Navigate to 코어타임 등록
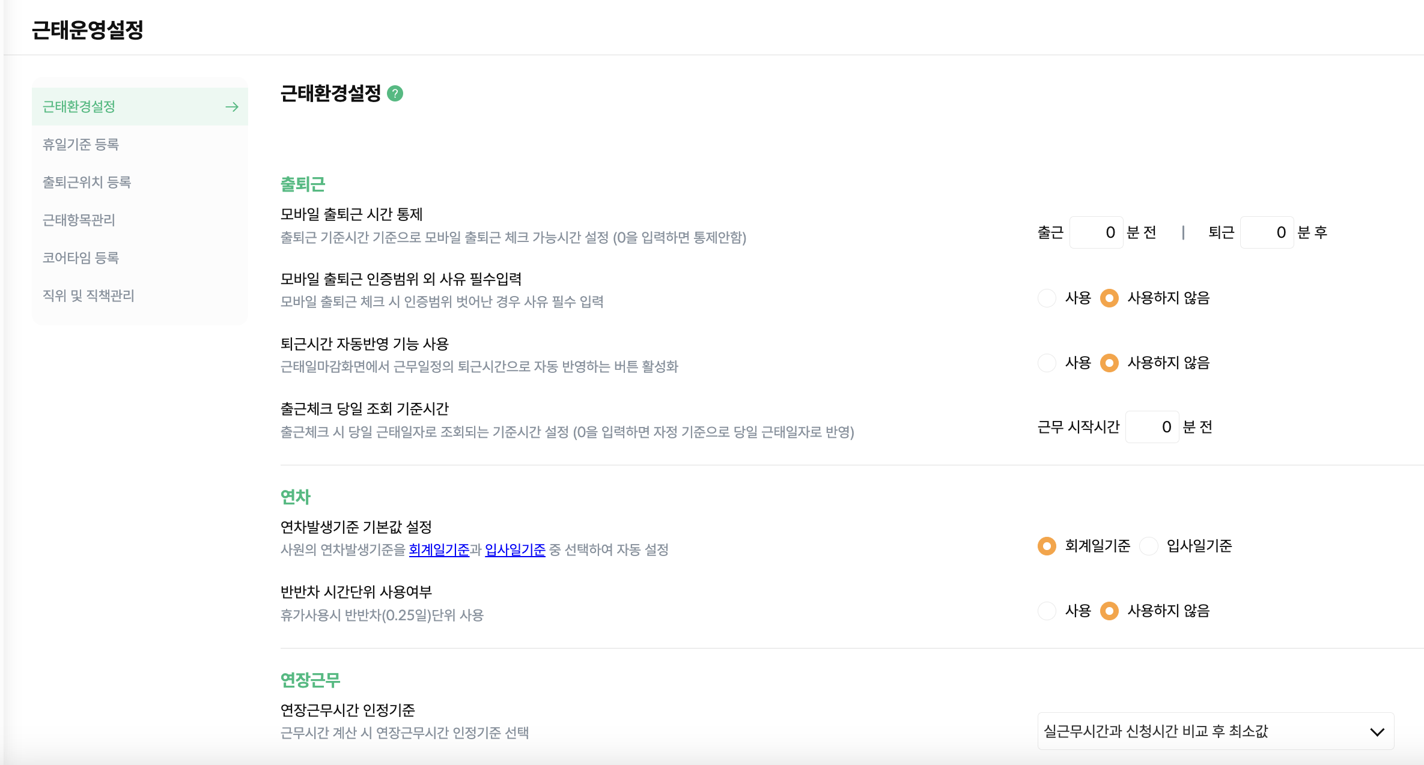The image size is (1424, 765). [81, 258]
